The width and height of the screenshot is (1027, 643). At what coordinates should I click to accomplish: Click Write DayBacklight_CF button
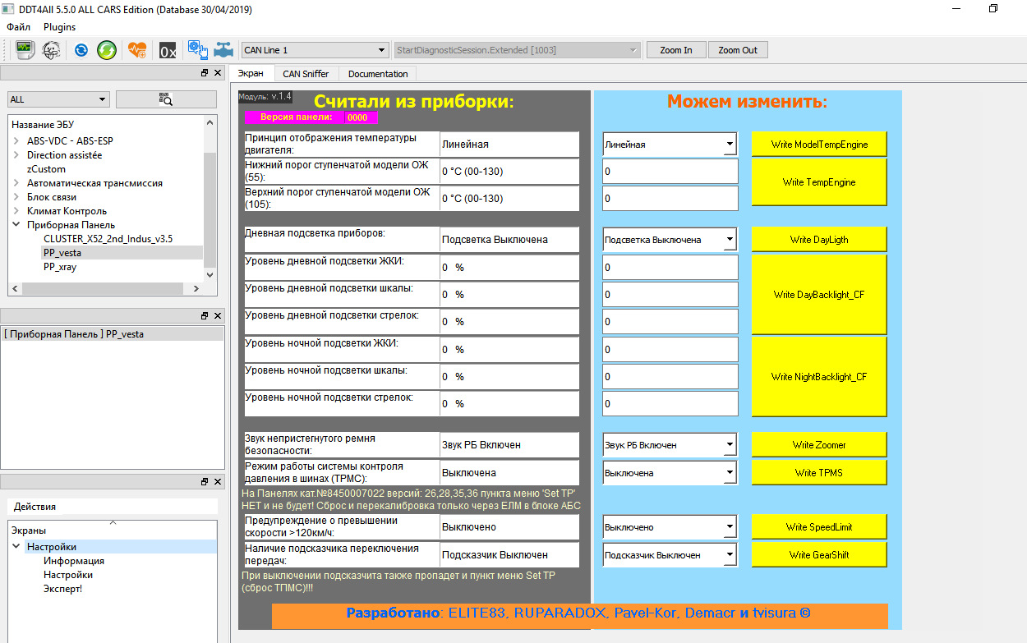(x=819, y=295)
